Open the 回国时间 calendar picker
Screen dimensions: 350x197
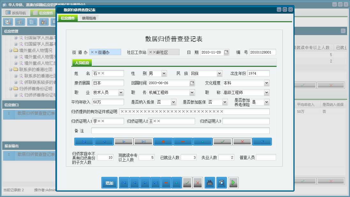pyautogui.click(x=192, y=83)
